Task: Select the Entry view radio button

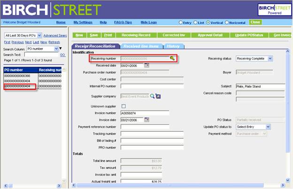Action: point(180,23)
